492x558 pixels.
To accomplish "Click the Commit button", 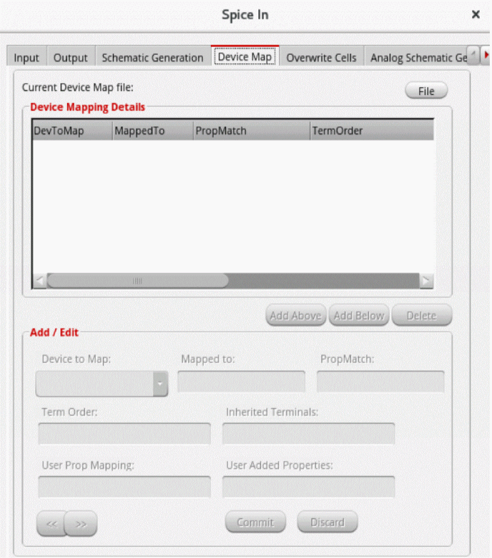I will (256, 522).
